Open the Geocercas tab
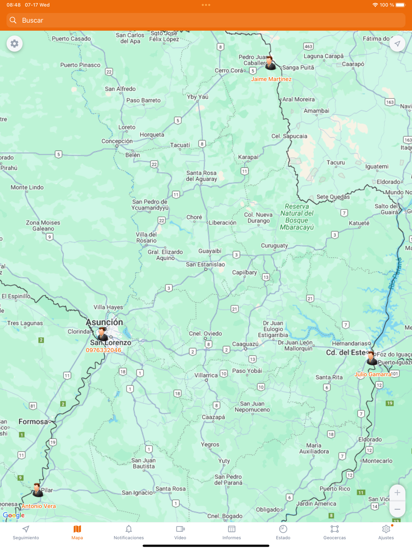 (x=335, y=532)
